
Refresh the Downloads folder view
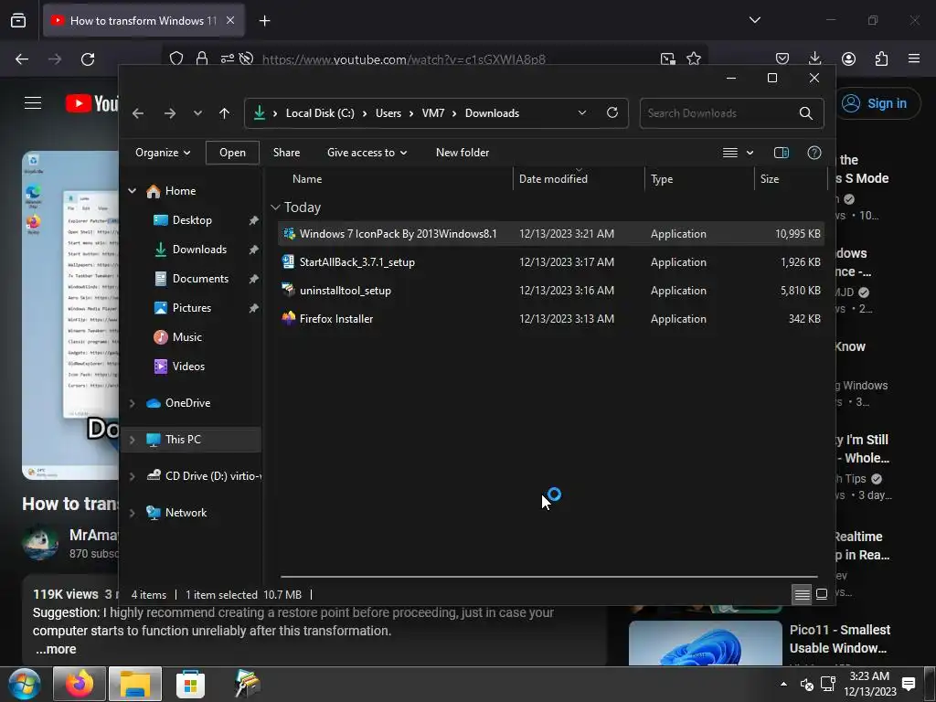[612, 112]
